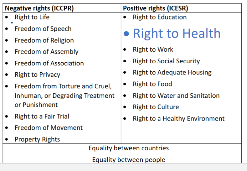Click the 'Right to Social Security' item
Image resolution: width=247 pixels, height=171 pixels.
tap(166, 61)
